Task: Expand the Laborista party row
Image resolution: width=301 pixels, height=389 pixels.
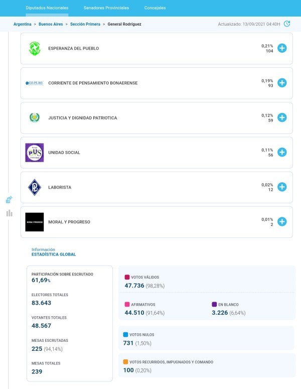Action: pyautogui.click(x=282, y=187)
